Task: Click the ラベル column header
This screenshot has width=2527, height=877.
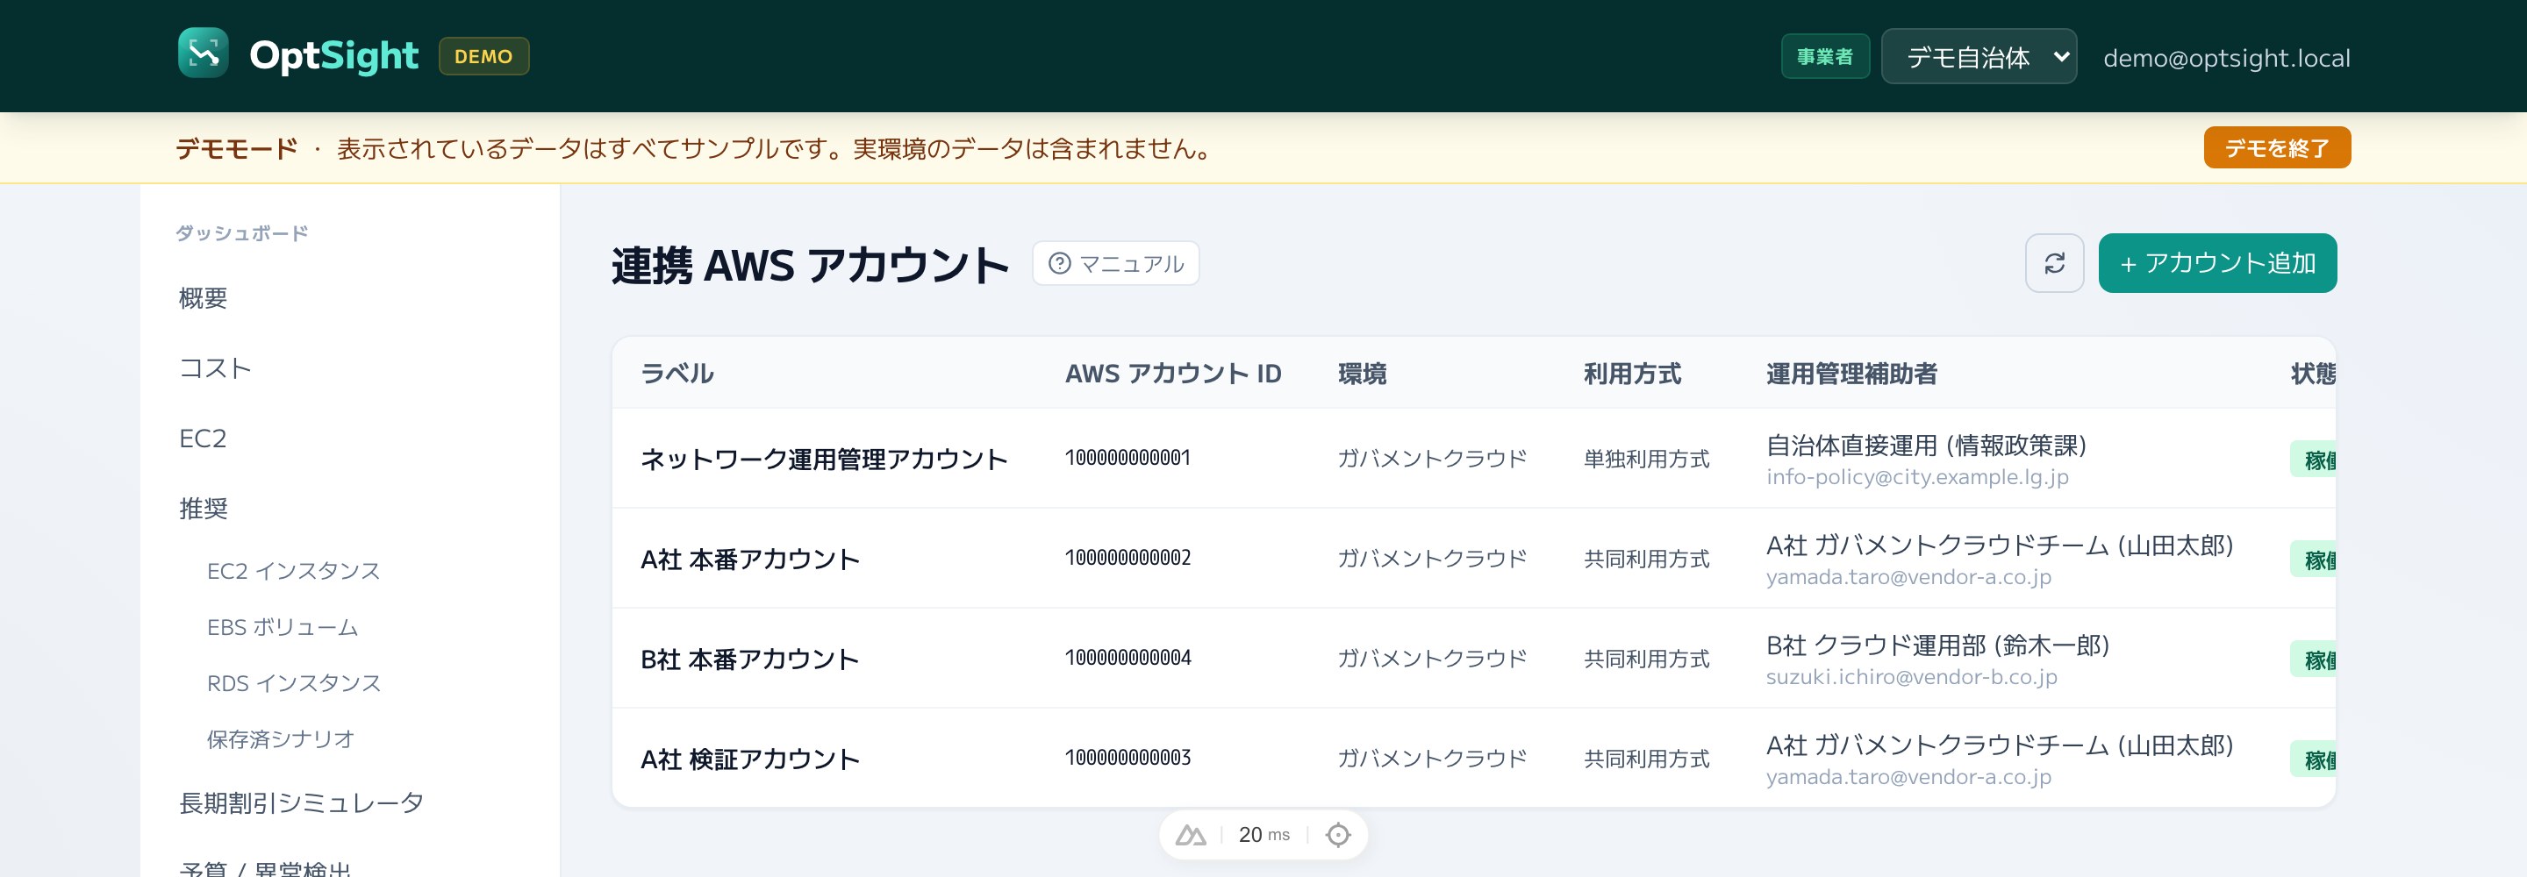Action: (x=676, y=374)
